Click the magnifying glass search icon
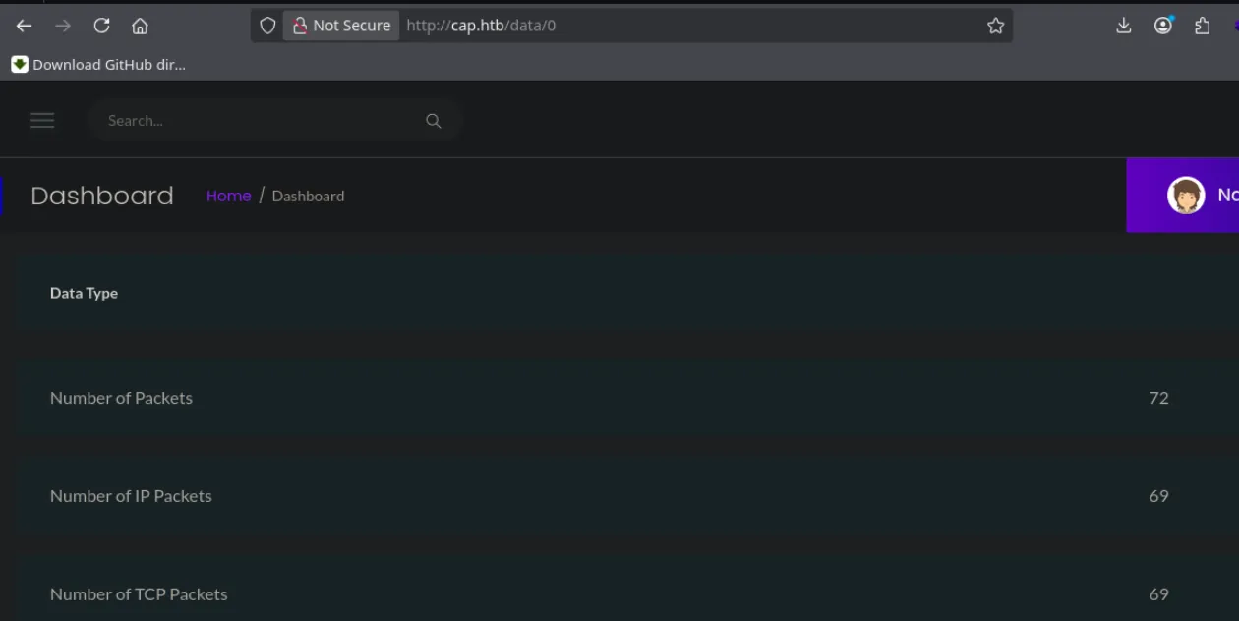1239x621 pixels. (x=433, y=121)
